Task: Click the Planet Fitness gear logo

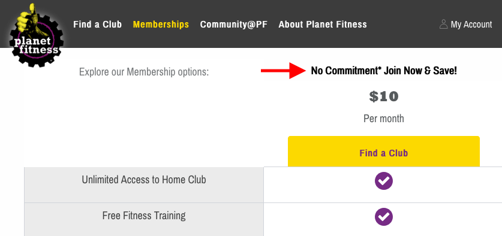Action: [37, 35]
